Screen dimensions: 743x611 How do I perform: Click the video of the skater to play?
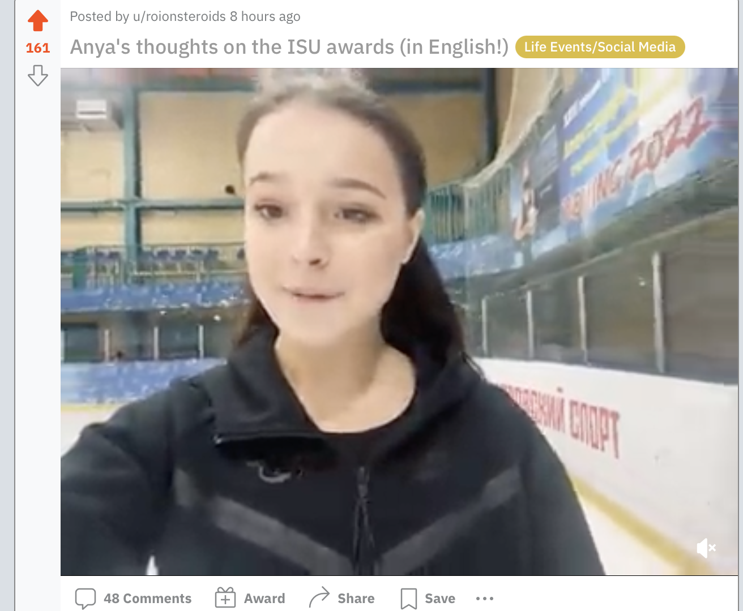[399, 321]
